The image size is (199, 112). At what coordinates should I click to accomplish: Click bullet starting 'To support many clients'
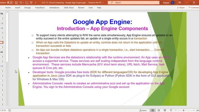pyautogui.click(x=104, y=37)
